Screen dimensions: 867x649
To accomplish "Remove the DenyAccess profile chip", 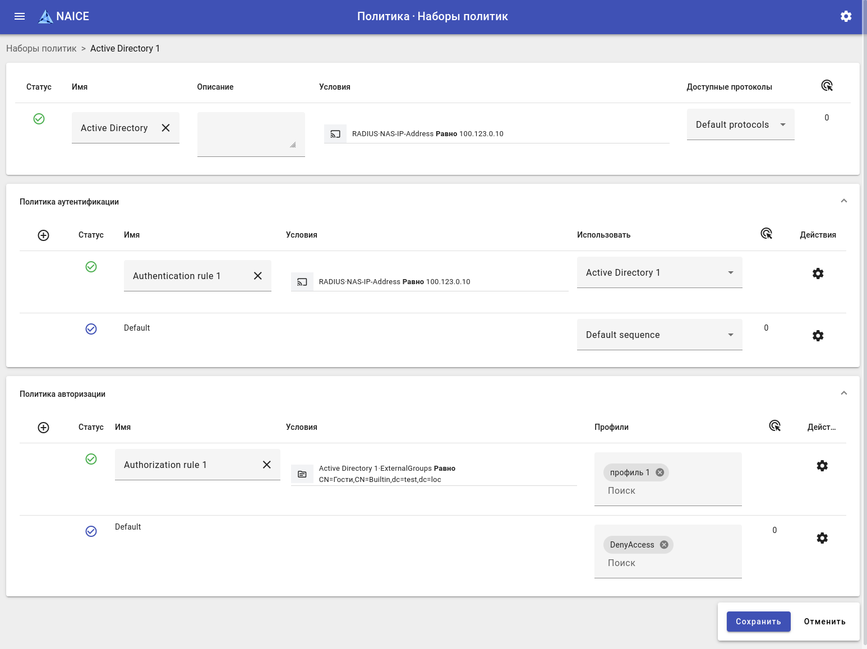I will click(664, 545).
